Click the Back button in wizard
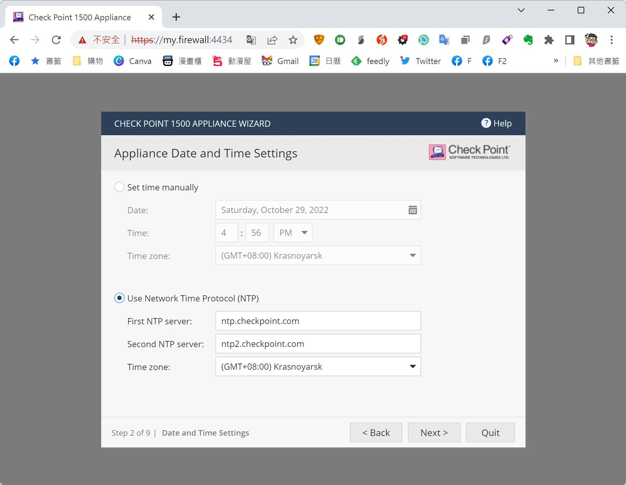This screenshot has height=485, width=626. point(376,433)
